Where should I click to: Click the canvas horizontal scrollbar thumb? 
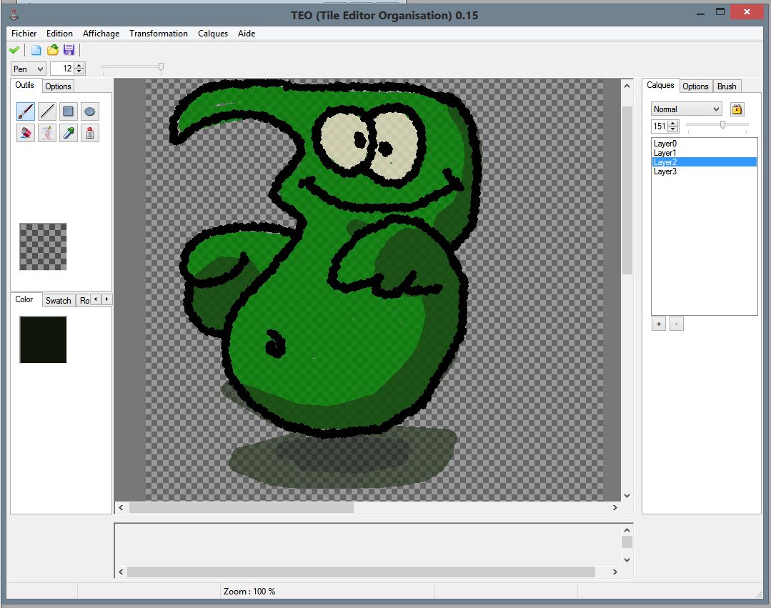pyautogui.click(x=242, y=507)
